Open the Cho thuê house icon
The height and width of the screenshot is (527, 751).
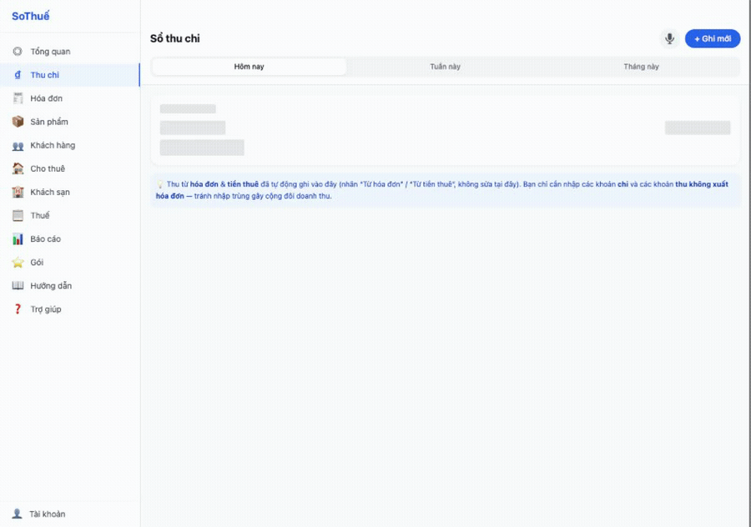18,168
